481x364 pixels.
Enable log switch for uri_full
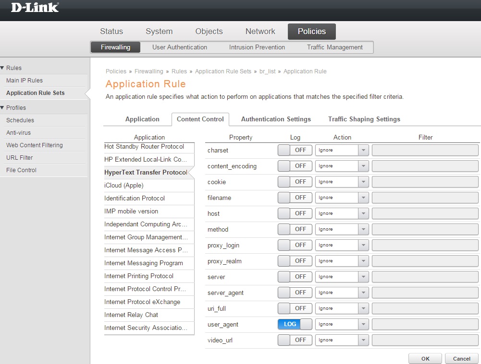pos(295,308)
